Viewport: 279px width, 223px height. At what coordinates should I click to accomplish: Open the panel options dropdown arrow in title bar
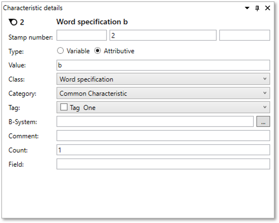(x=247, y=8)
